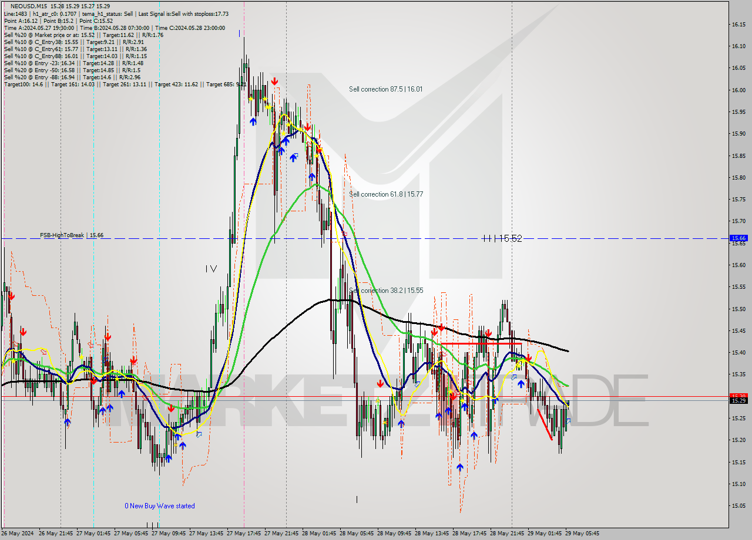Click the highlighted 15.66 price tag on axis
Viewport: 752px width, 540px height.
click(738, 238)
